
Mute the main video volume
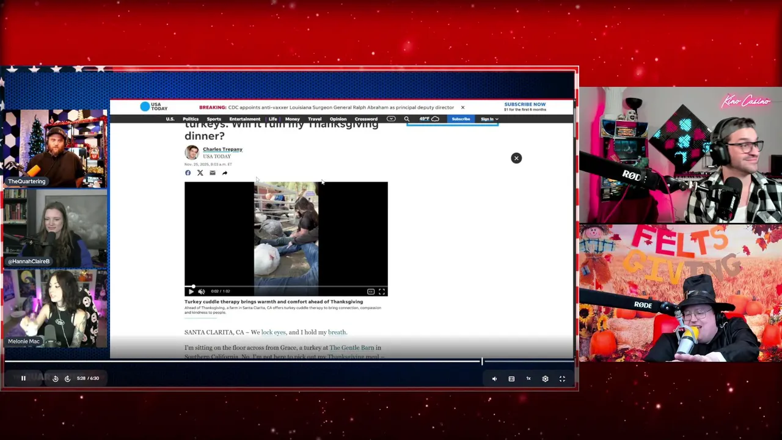(494, 379)
